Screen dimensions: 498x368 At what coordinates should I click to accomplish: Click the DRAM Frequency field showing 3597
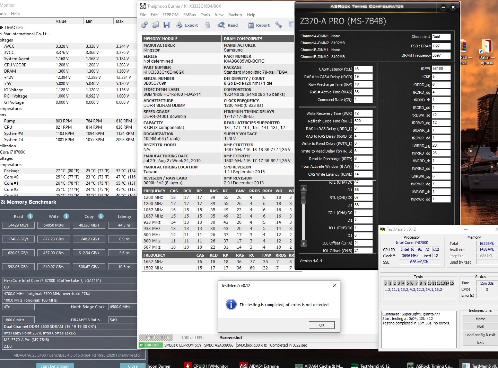pos(441,55)
